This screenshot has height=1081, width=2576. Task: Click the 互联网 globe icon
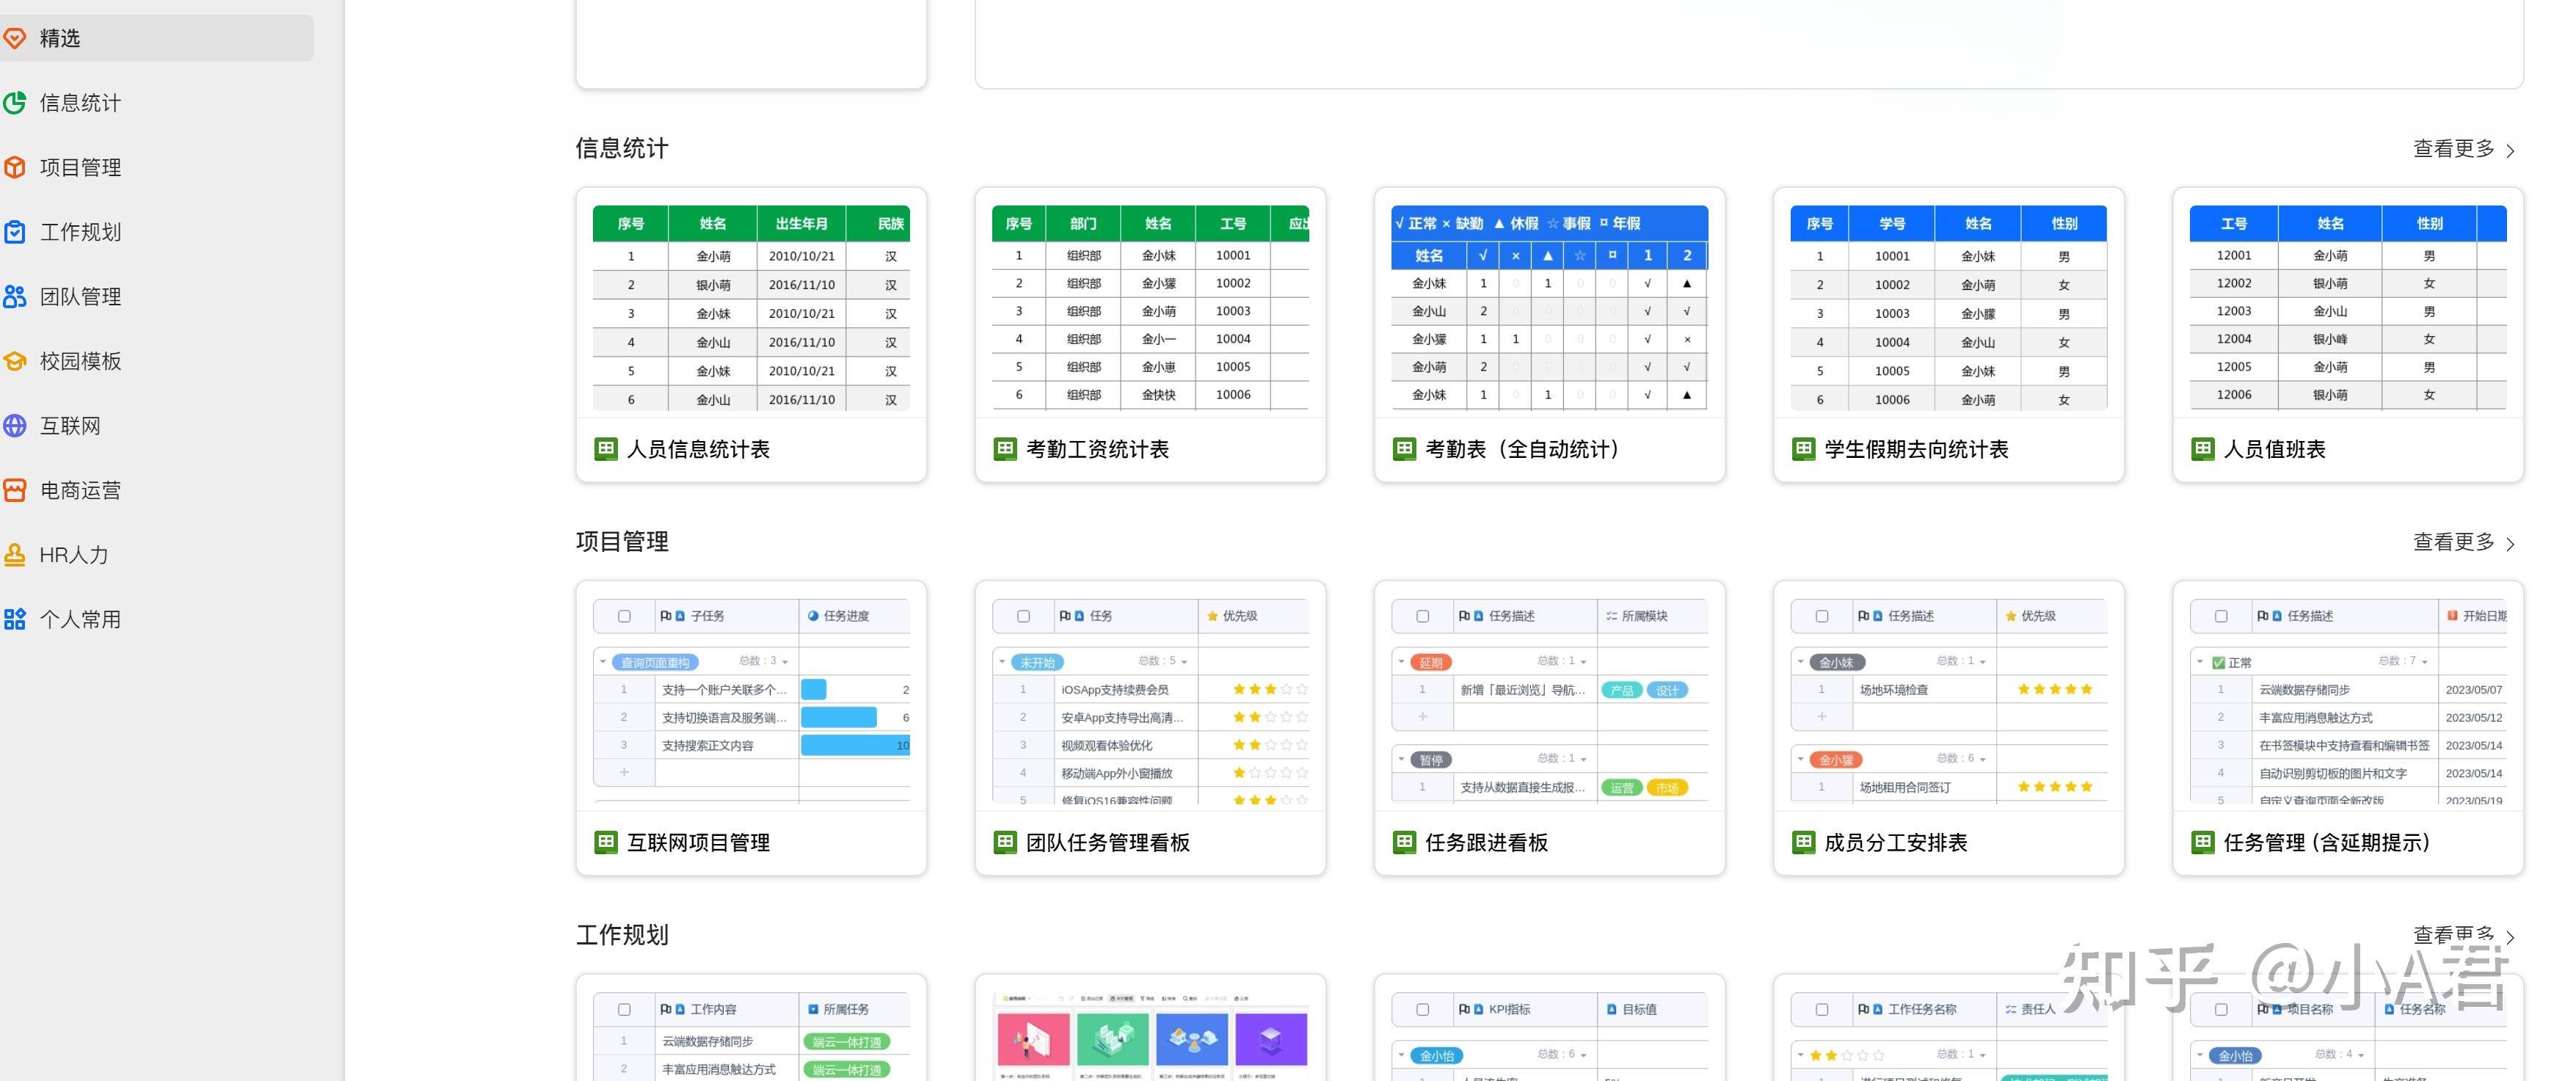pyautogui.click(x=14, y=426)
